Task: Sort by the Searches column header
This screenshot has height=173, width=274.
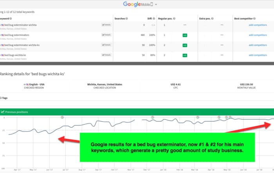Action: coord(119,18)
